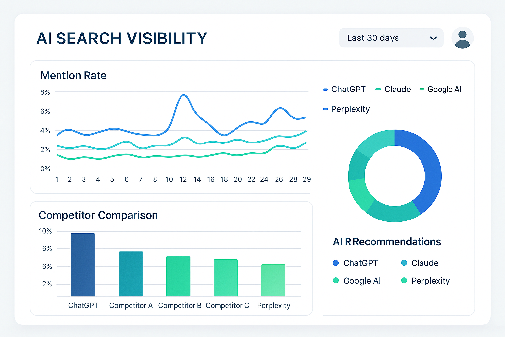Click the AI Search Visibility title
The height and width of the screenshot is (337, 505).
[122, 39]
